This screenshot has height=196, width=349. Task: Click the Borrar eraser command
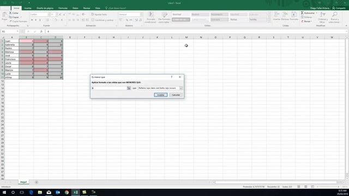306,21
